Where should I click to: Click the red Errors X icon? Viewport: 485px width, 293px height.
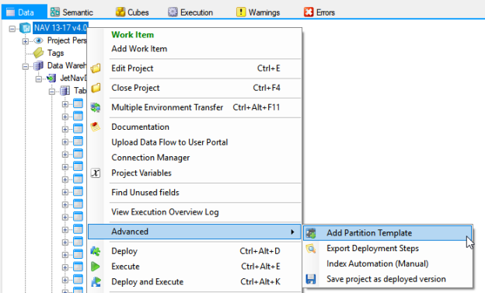click(x=309, y=12)
